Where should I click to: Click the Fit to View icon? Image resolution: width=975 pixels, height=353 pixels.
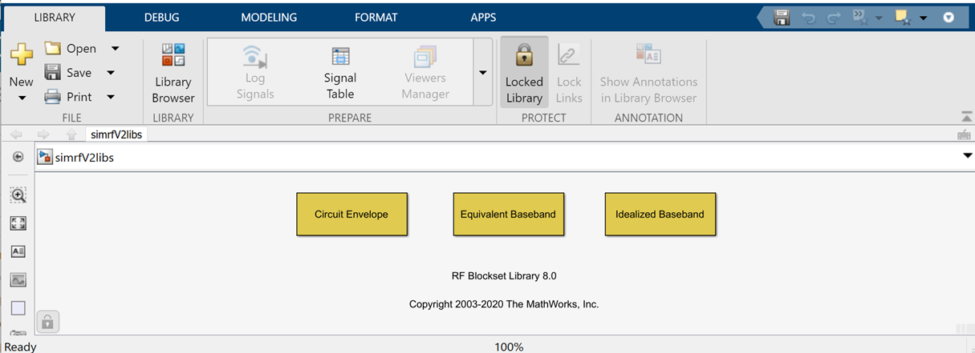click(x=18, y=223)
